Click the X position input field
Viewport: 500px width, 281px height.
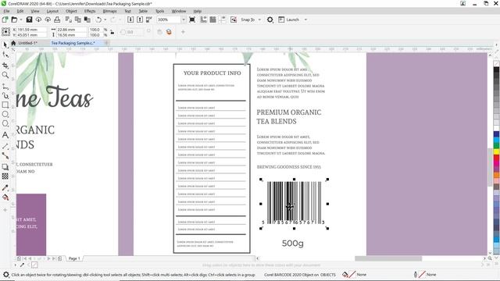click(x=31, y=30)
